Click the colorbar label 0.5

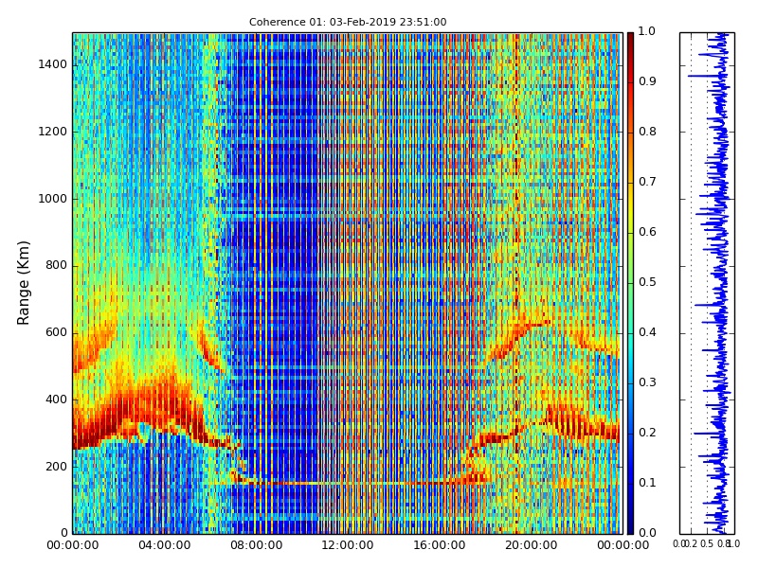point(647,282)
